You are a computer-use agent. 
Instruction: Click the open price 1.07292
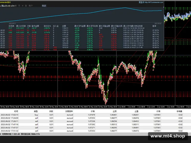91,125
